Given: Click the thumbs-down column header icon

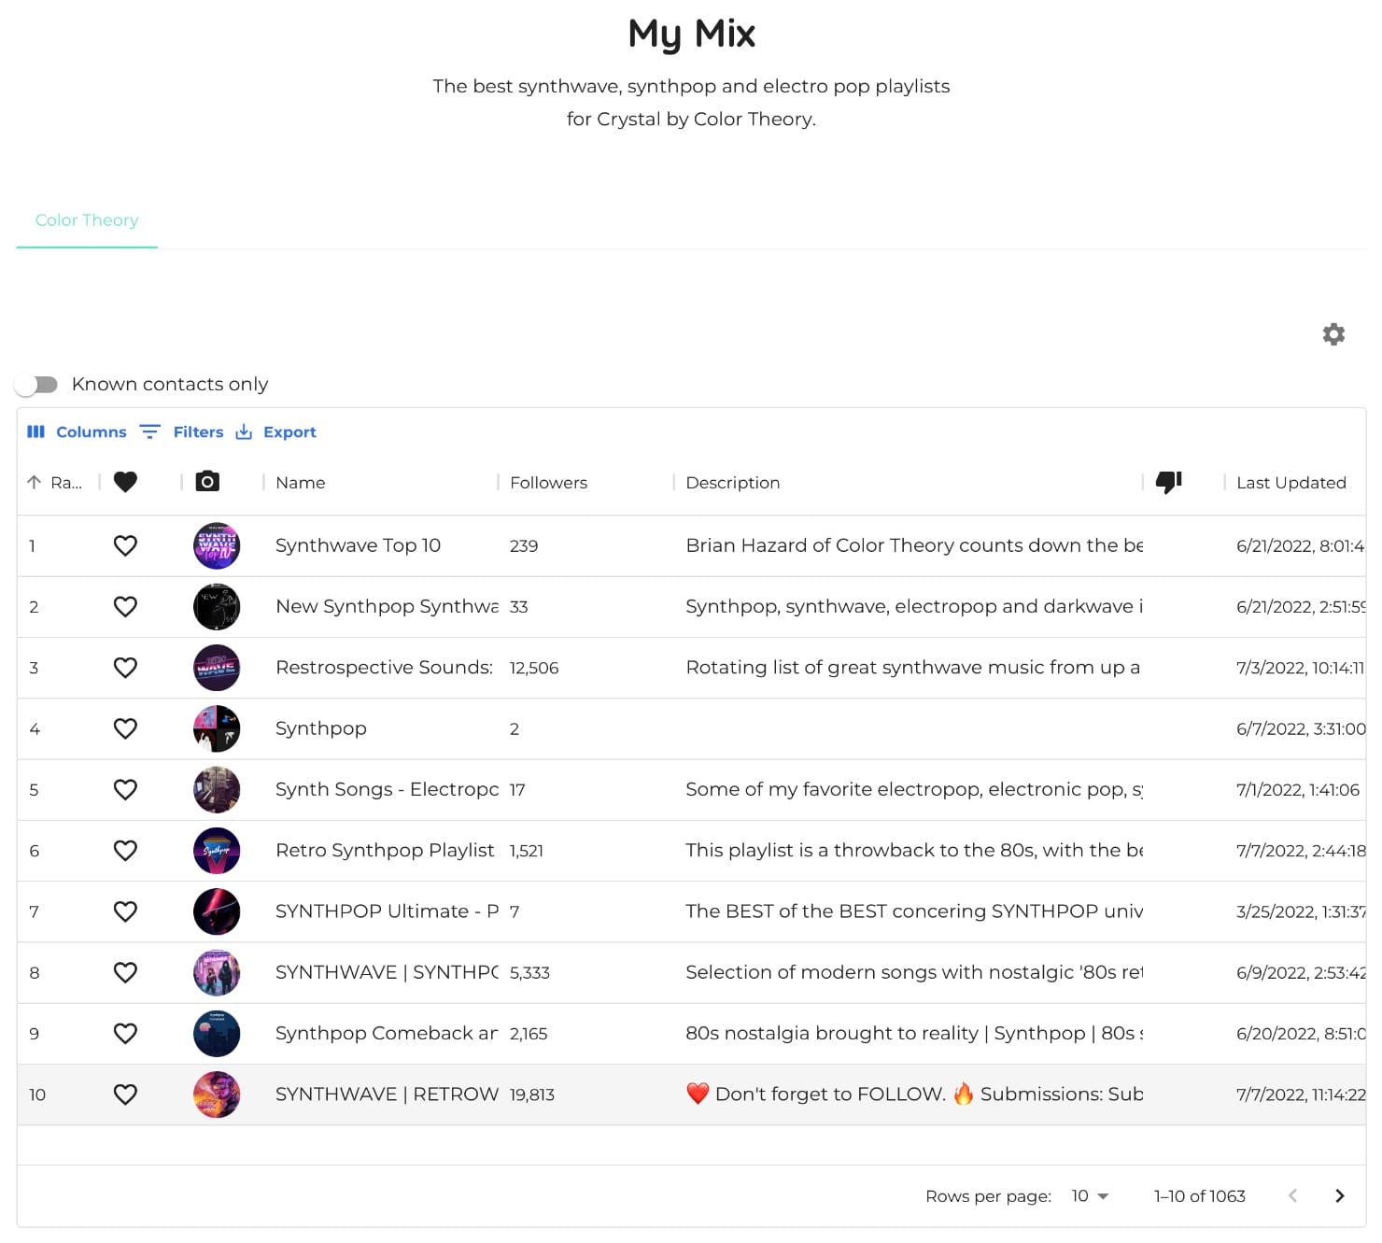Looking at the screenshot, I should [1168, 482].
